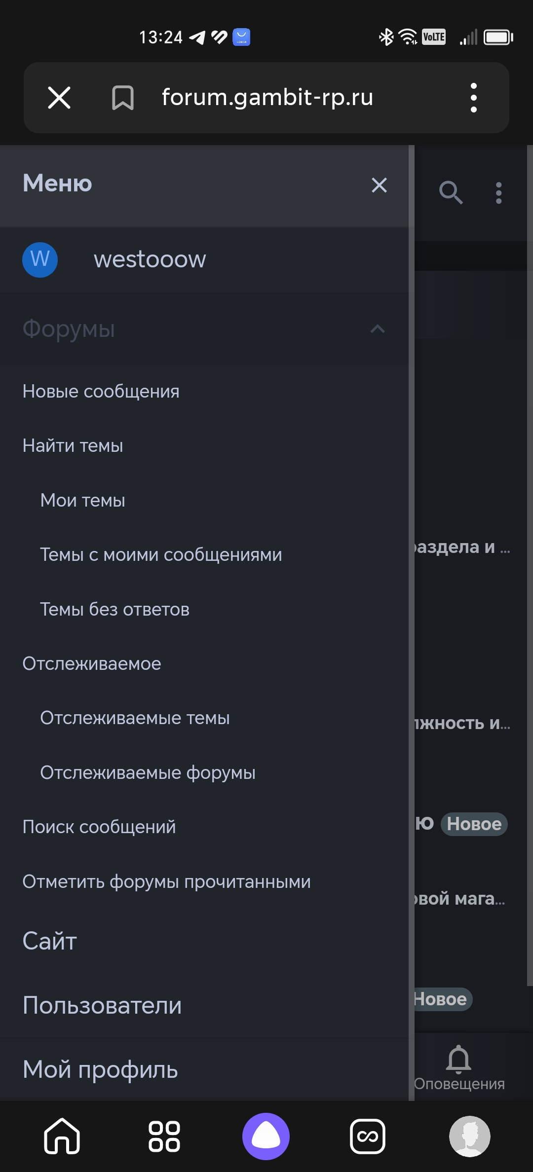Open the browser profile avatar
The image size is (533, 1172).
click(469, 1136)
